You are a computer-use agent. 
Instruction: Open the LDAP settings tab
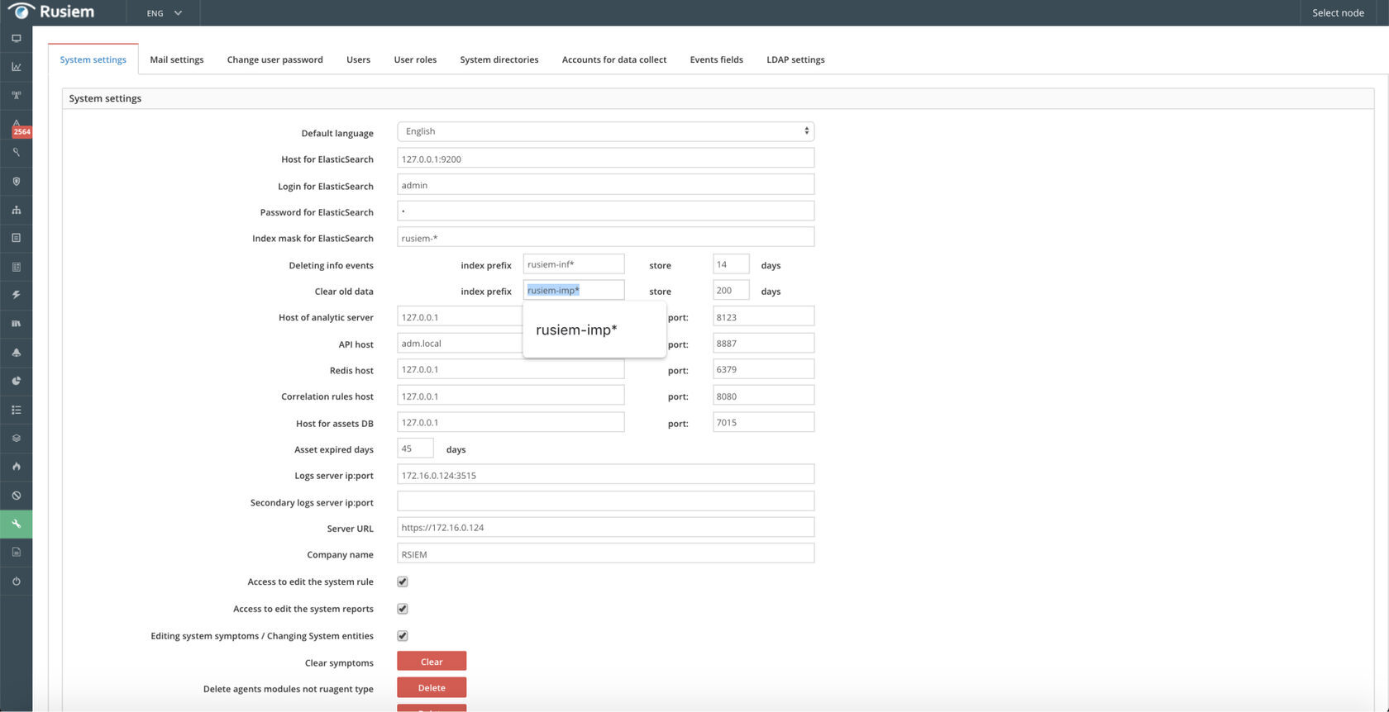click(x=795, y=59)
